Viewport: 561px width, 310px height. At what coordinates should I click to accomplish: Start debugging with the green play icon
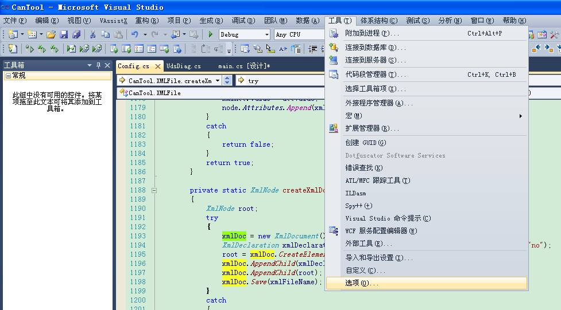[210, 34]
